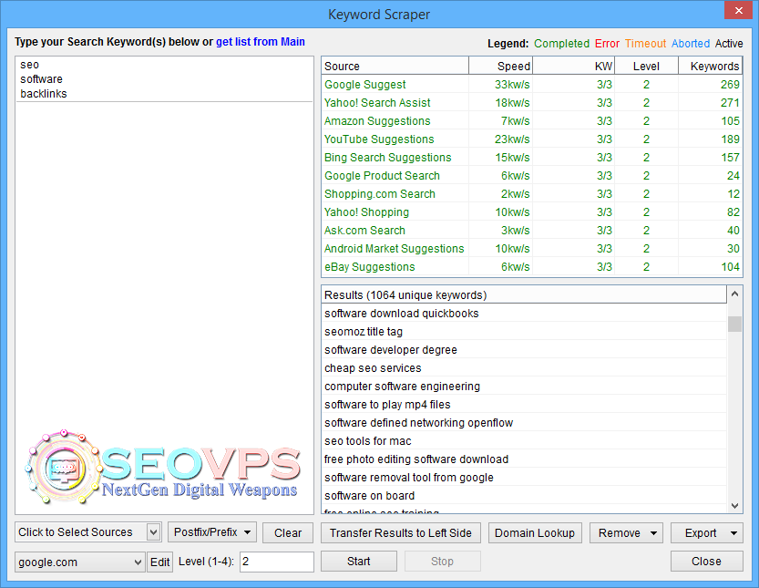Screen dimensions: 759x588
Task: Select the Shopping.com Search source row
Action: (x=531, y=194)
